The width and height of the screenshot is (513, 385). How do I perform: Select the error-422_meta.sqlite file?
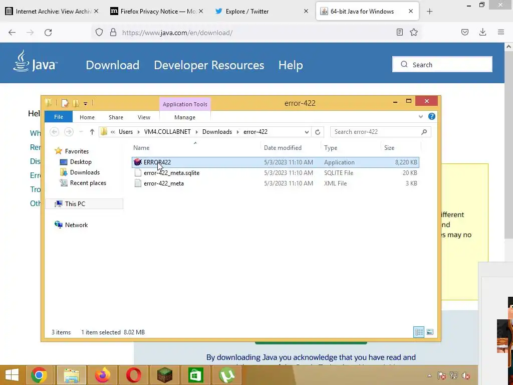coord(275,173)
